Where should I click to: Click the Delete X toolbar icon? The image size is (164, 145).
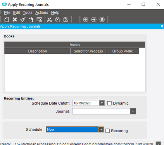[15, 20]
